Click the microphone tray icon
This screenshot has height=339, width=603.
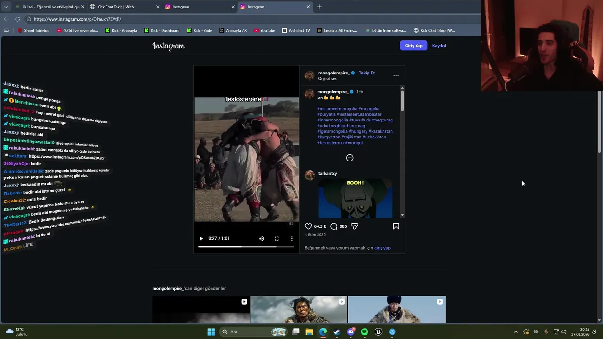click(546, 332)
